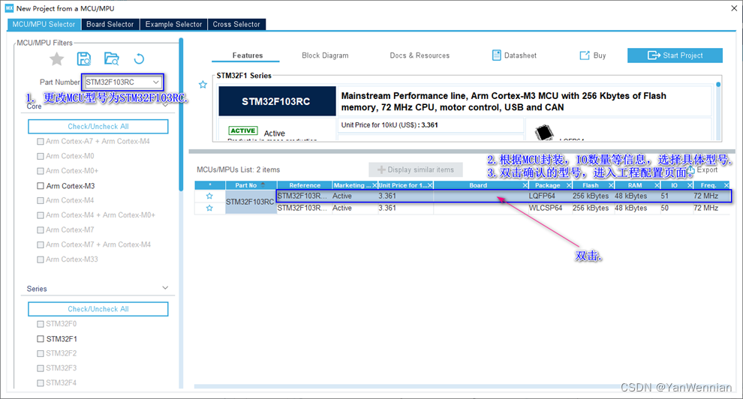Screen dimensions: 743x399
Task: Open the Part Number combo box dropdown
Action: click(155, 82)
